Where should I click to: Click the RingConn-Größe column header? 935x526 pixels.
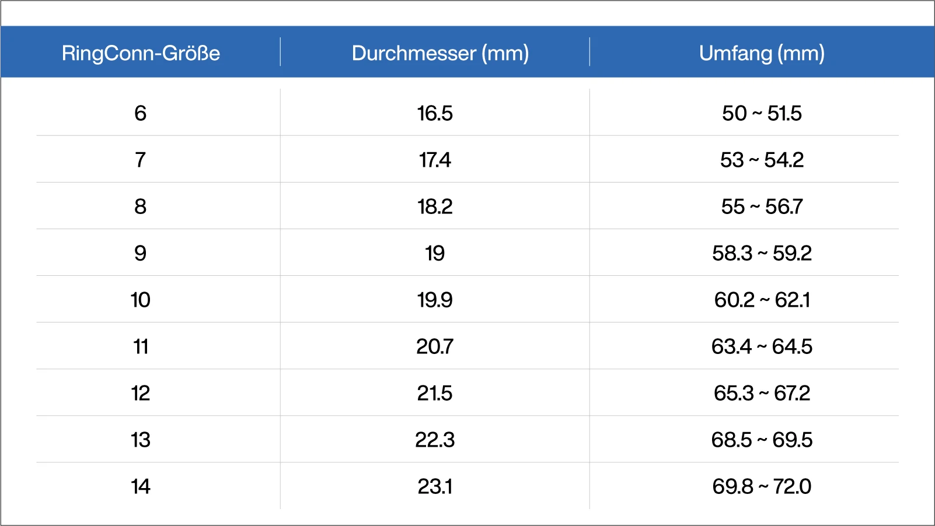pyautogui.click(x=141, y=53)
